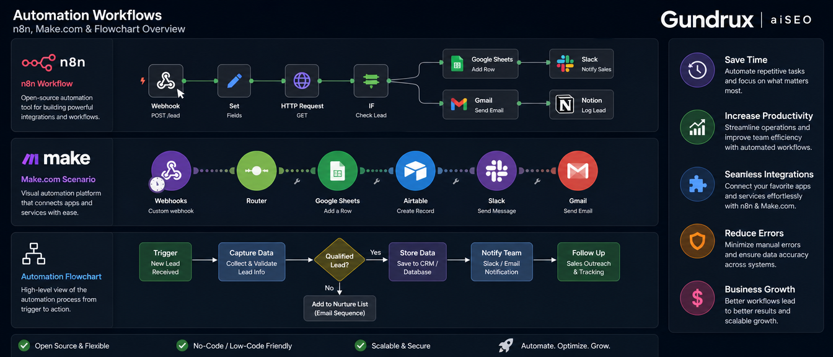Select the Make Google Sheets module
Image resolution: width=833 pixels, height=357 pixels.
337,170
